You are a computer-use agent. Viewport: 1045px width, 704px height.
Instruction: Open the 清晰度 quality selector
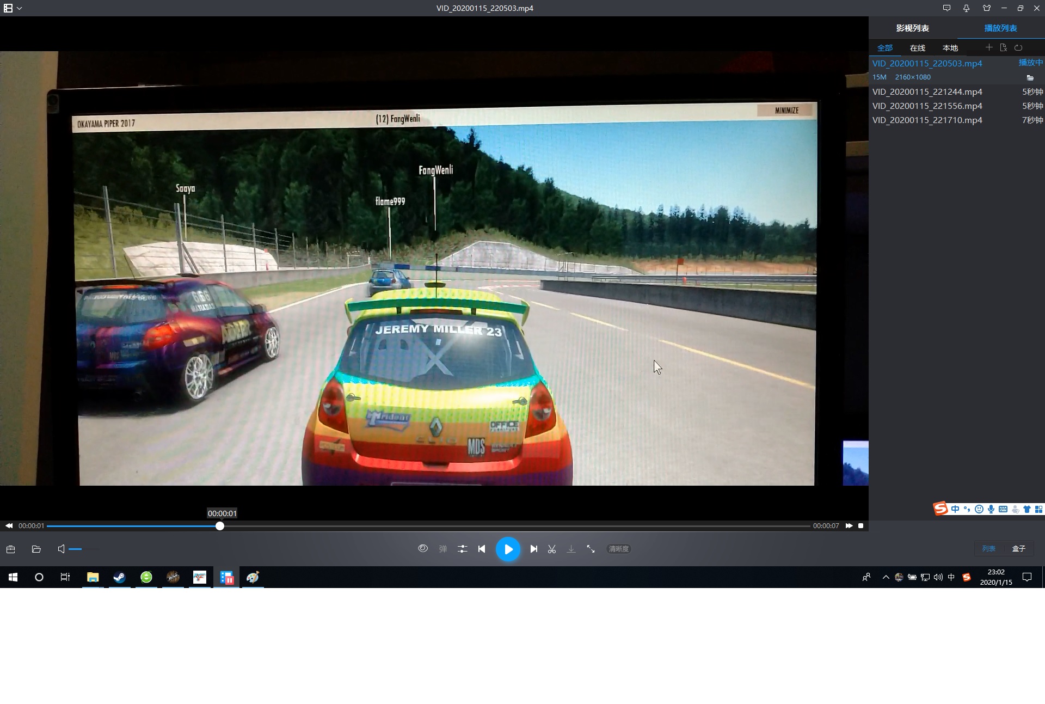coord(619,549)
